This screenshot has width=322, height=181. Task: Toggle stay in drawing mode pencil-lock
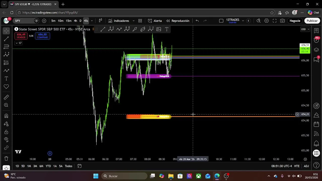6,124
